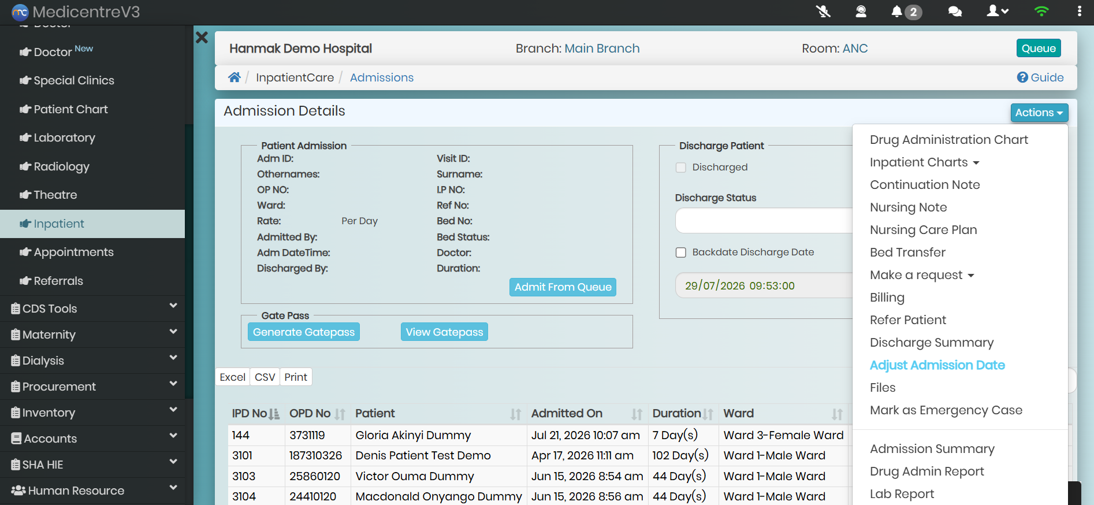Expand the Inventory menu chevron
This screenshot has width=1094, height=505.
(x=173, y=410)
